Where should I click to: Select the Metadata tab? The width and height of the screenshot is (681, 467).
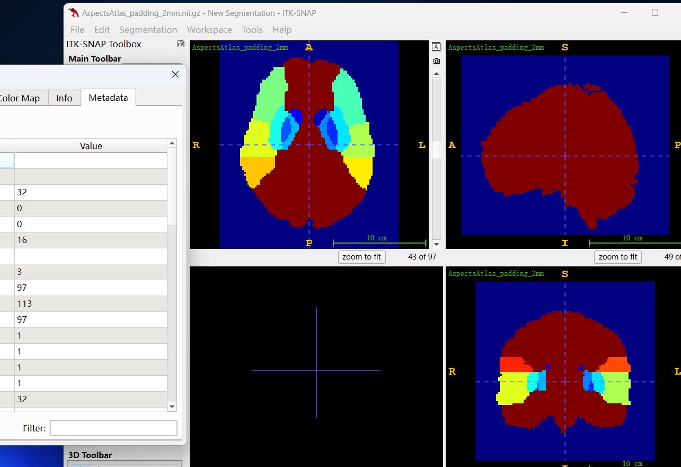coord(108,98)
